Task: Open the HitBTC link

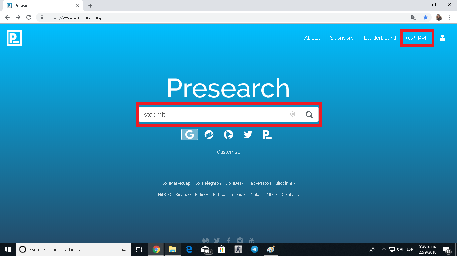Action: tap(165, 195)
